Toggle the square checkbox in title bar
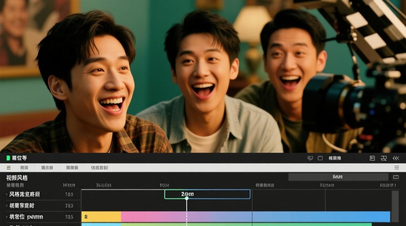The image size is (406, 226). (320, 158)
